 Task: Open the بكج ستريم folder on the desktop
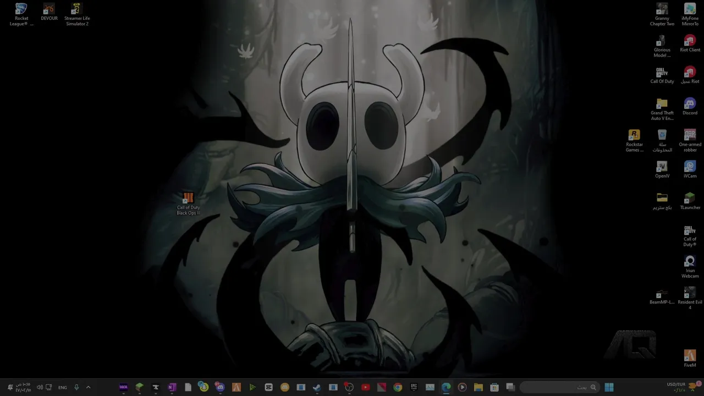662,201
